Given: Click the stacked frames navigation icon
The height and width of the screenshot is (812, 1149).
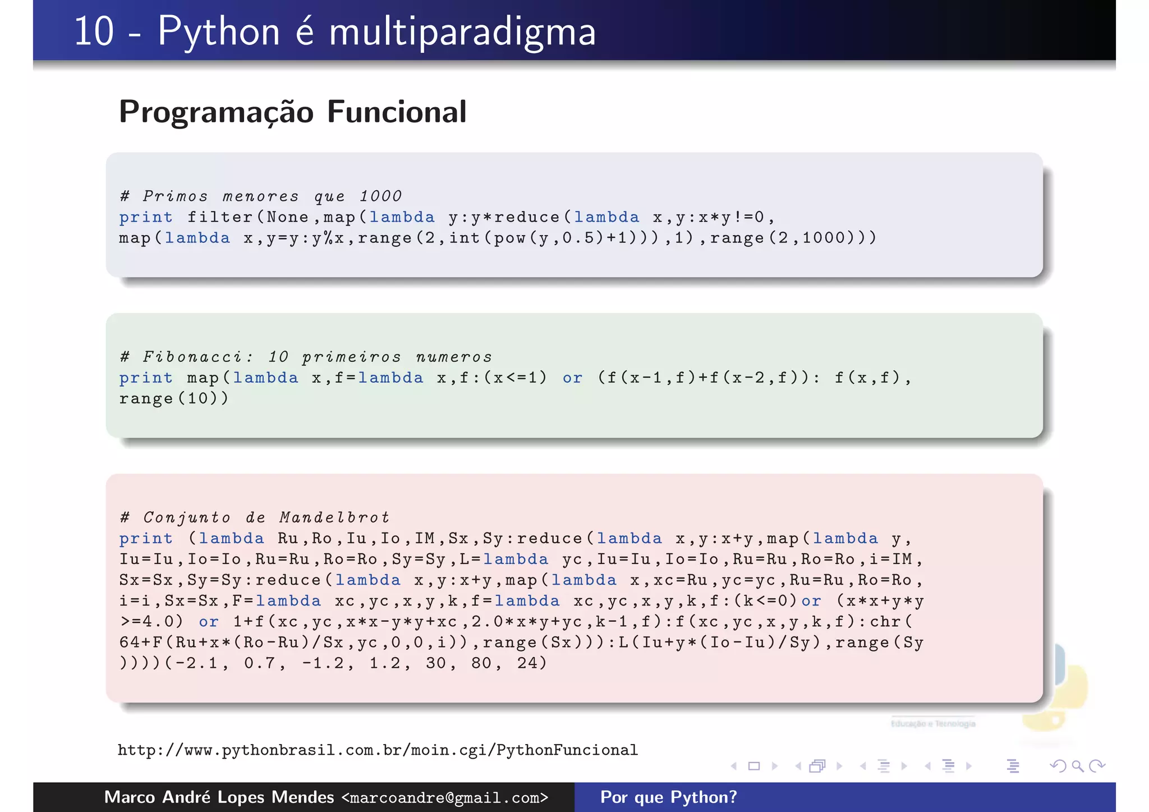Looking at the screenshot, I should pyautogui.click(x=818, y=766).
